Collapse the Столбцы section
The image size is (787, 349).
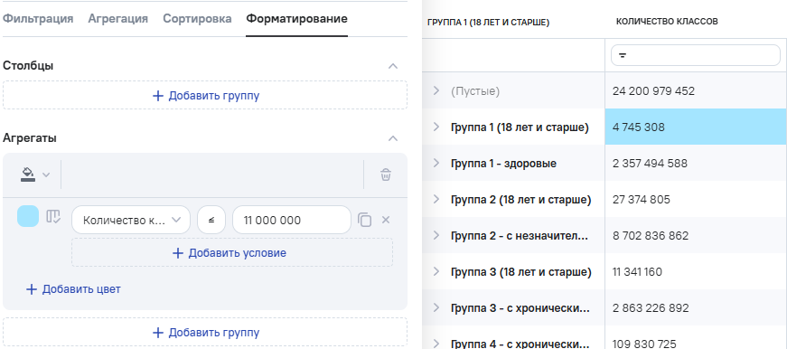(x=394, y=66)
